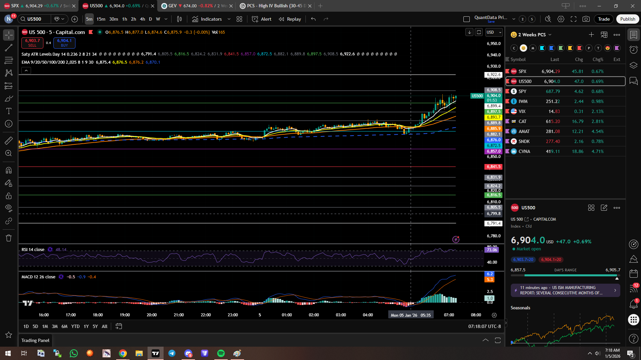Take a chart snapshot with camera icon
641x360 pixels.
coord(586,19)
